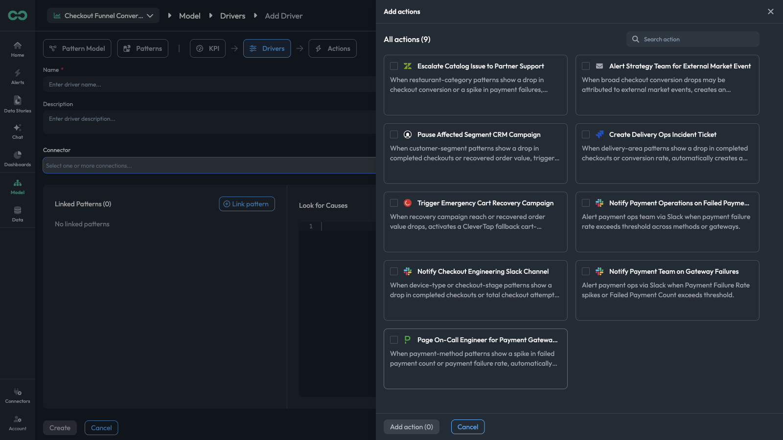This screenshot has width=783, height=440.
Task: Click the search magnifier icon
Action: click(x=636, y=39)
